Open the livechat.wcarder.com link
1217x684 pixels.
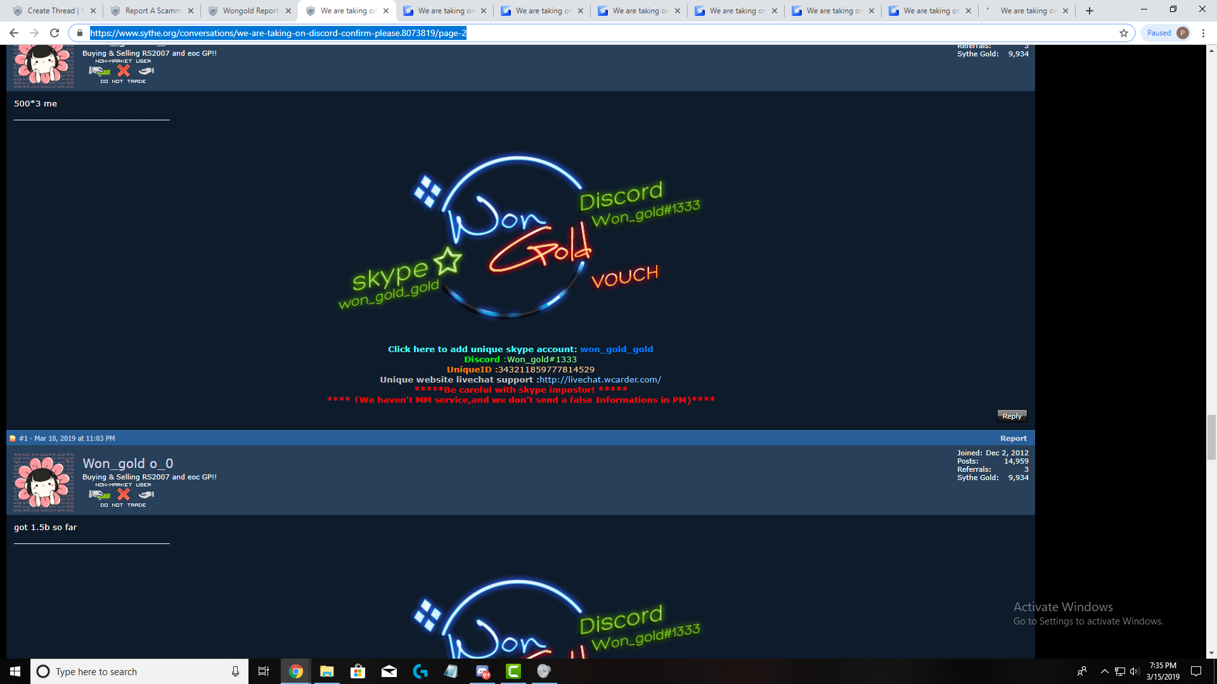point(600,379)
